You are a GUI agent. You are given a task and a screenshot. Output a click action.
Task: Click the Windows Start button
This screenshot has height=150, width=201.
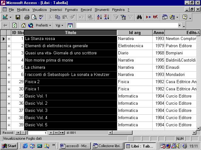tap(9, 146)
